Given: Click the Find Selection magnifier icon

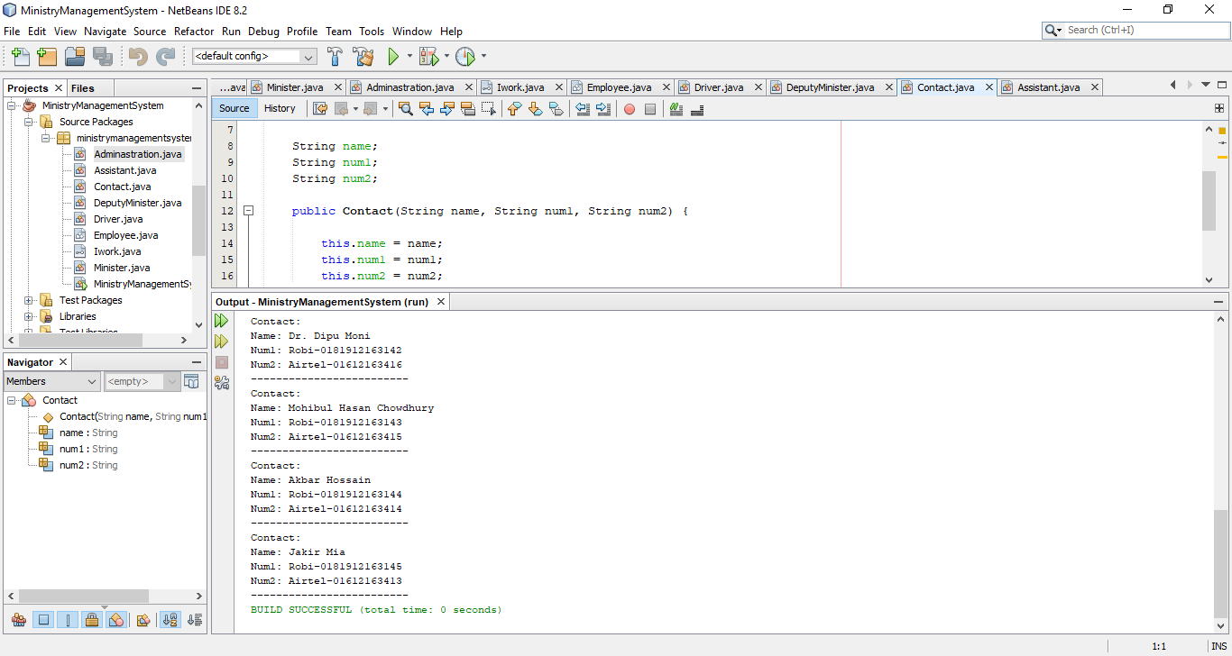Looking at the screenshot, I should [405, 109].
